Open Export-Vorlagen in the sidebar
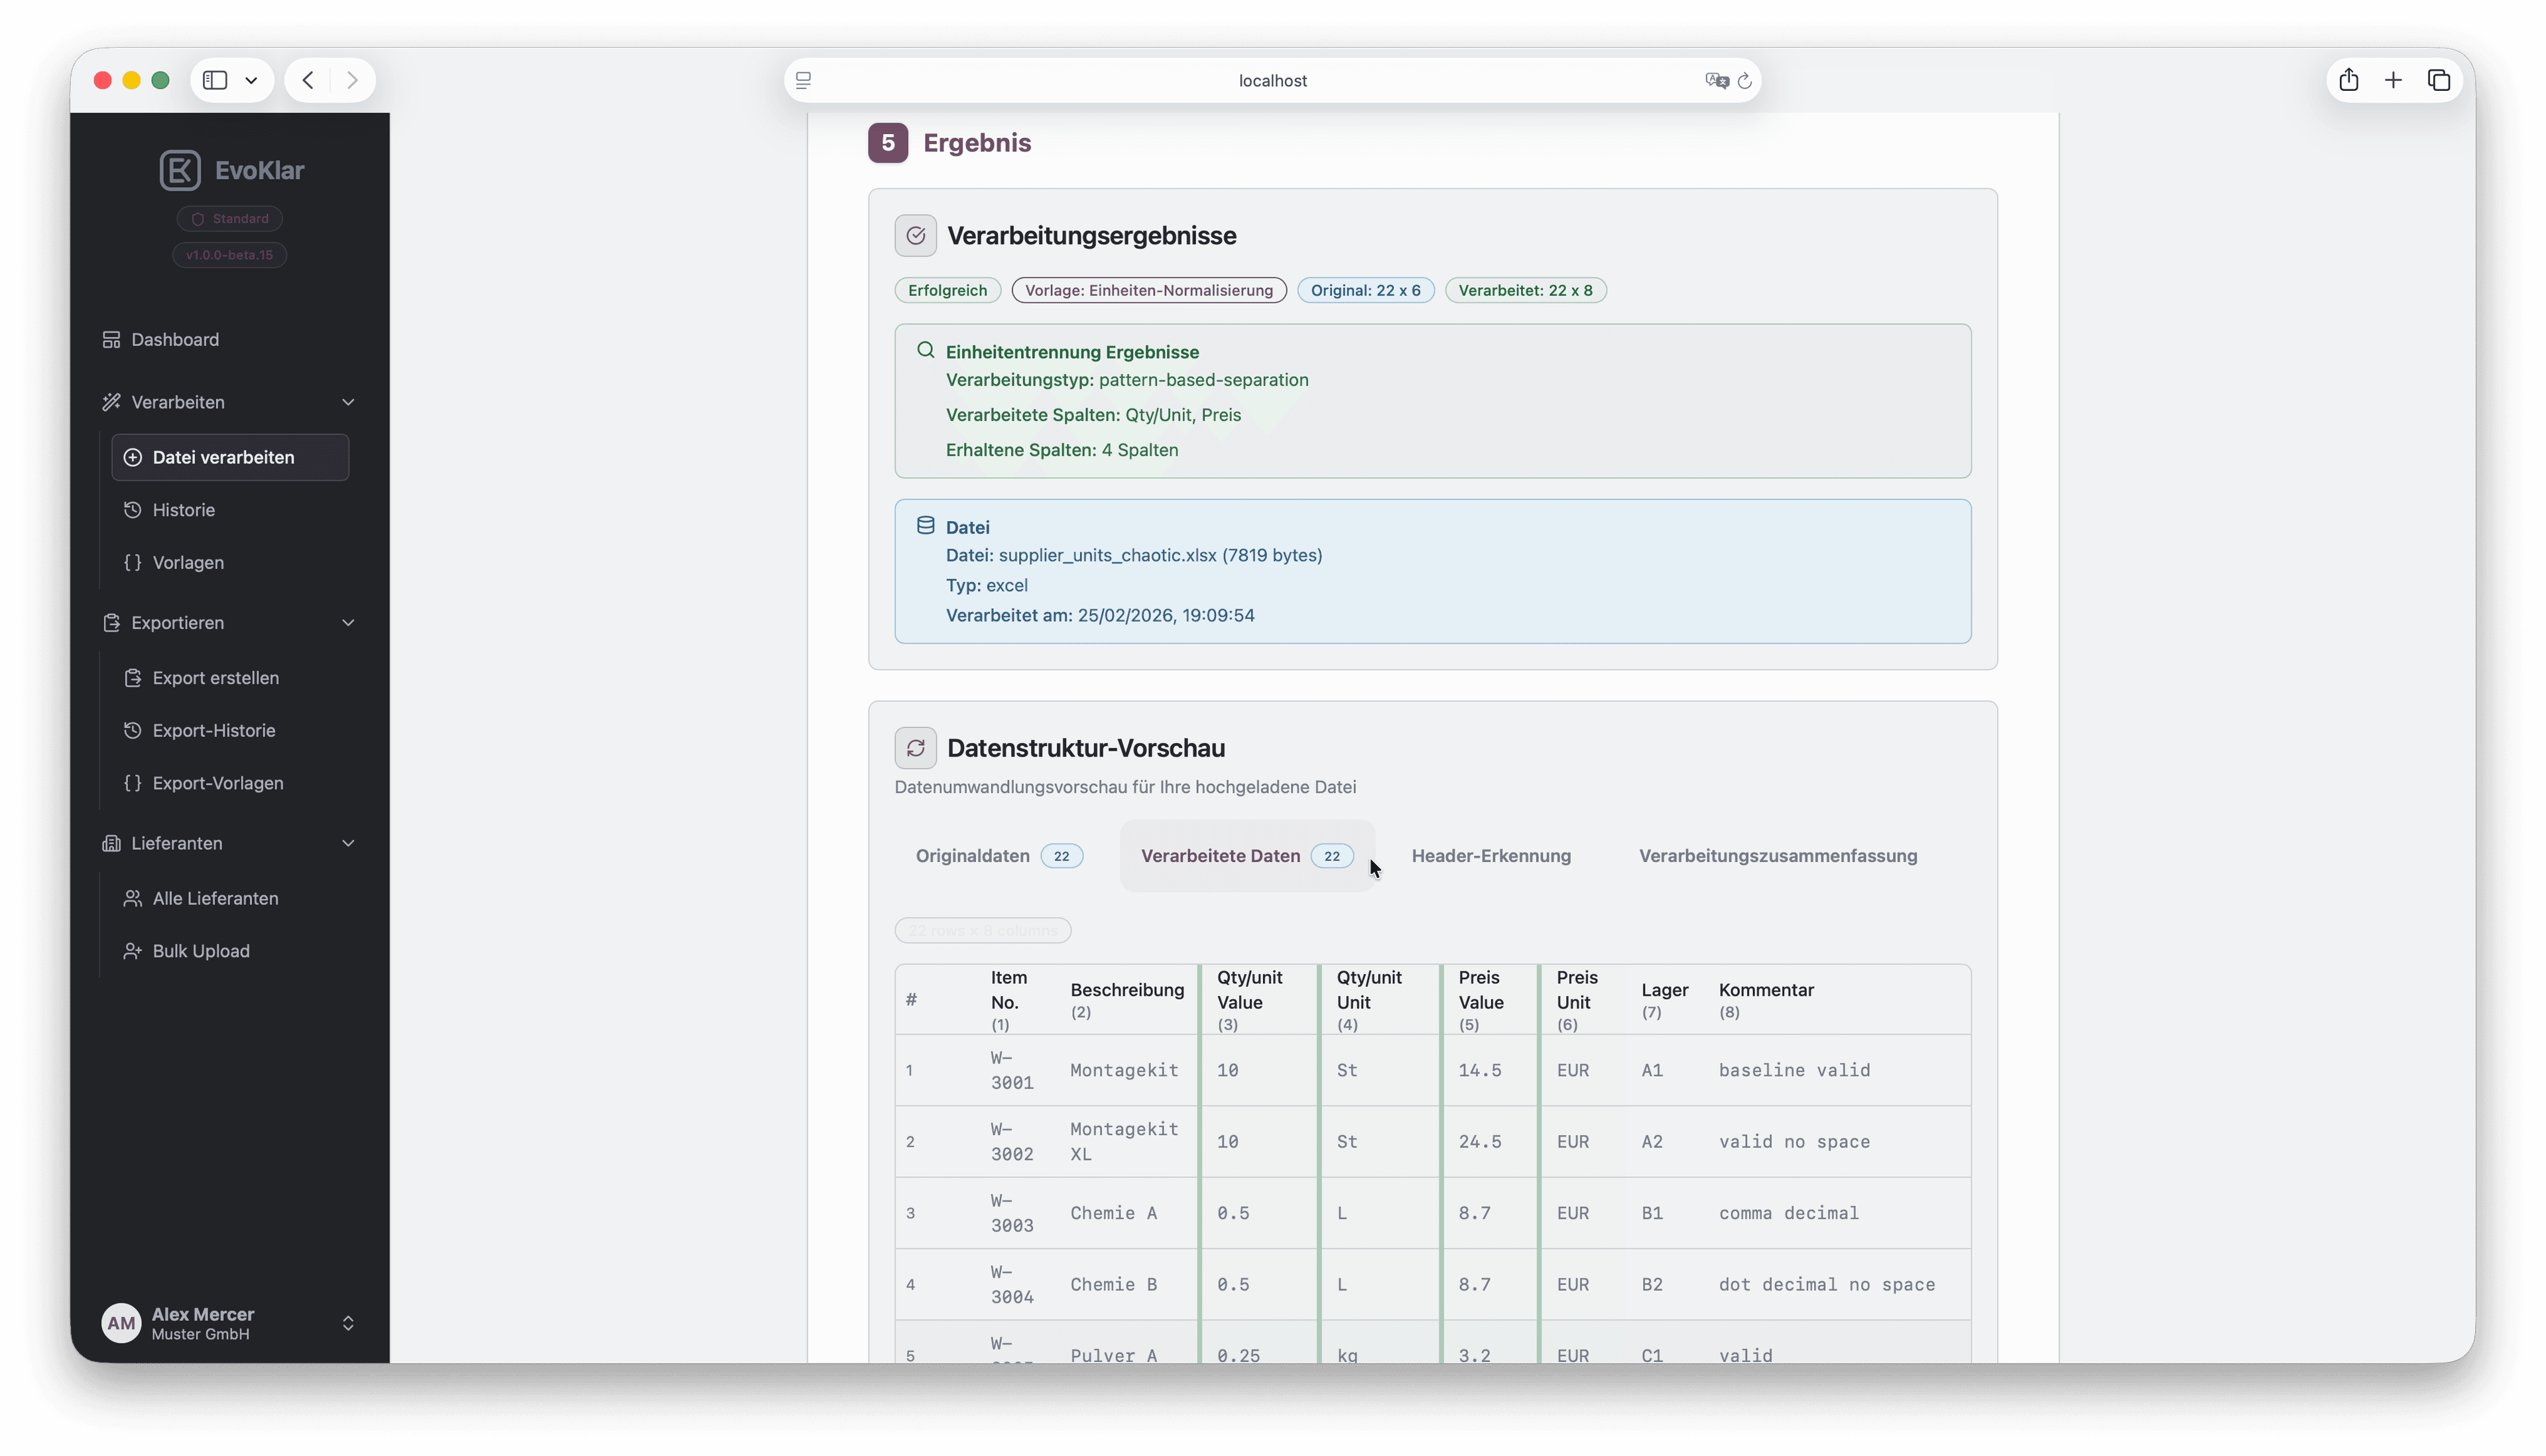2546x1456 pixels. click(x=218, y=783)
